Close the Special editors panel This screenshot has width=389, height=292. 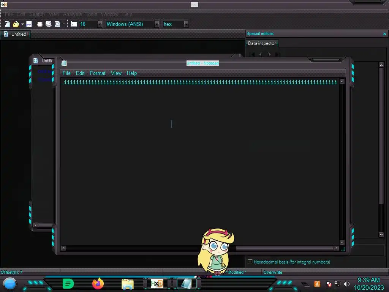pyautogui.click(x=384, y=34)
